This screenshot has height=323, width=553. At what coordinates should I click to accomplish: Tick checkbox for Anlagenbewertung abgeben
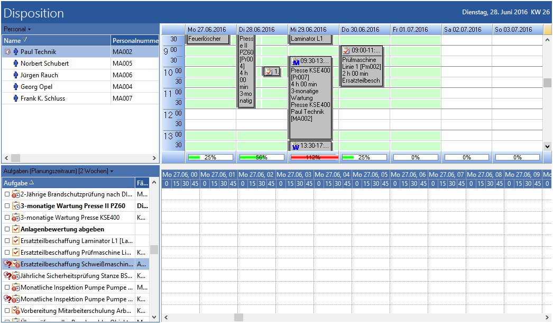pos(7,229)
